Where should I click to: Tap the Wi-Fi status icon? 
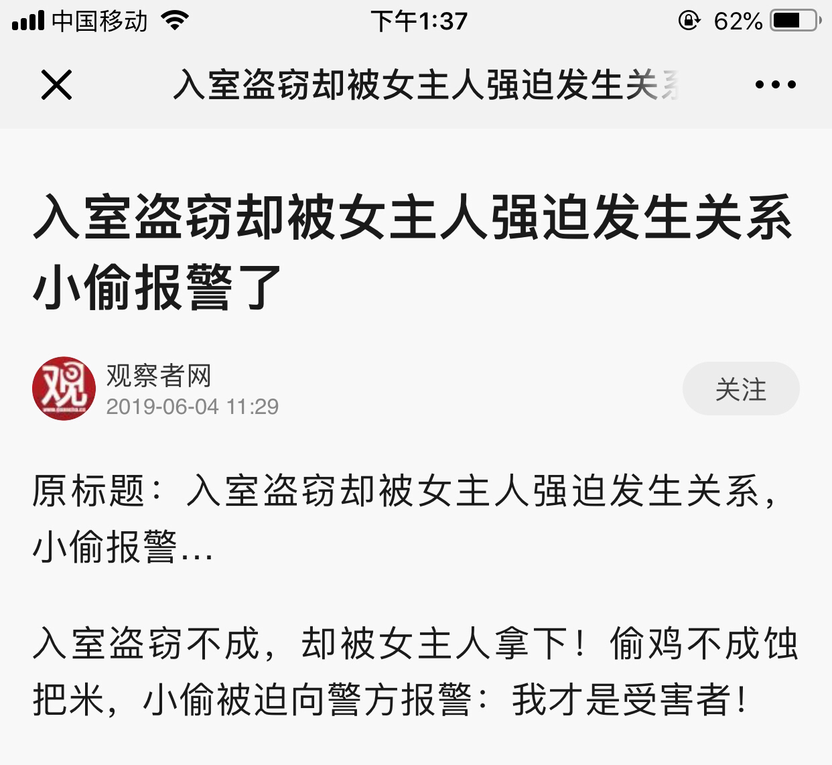tap(176, 21)
